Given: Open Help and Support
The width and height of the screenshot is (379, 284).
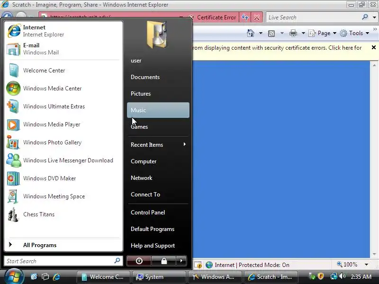Looking at the screenshot, I should click(x=158, y=246).
